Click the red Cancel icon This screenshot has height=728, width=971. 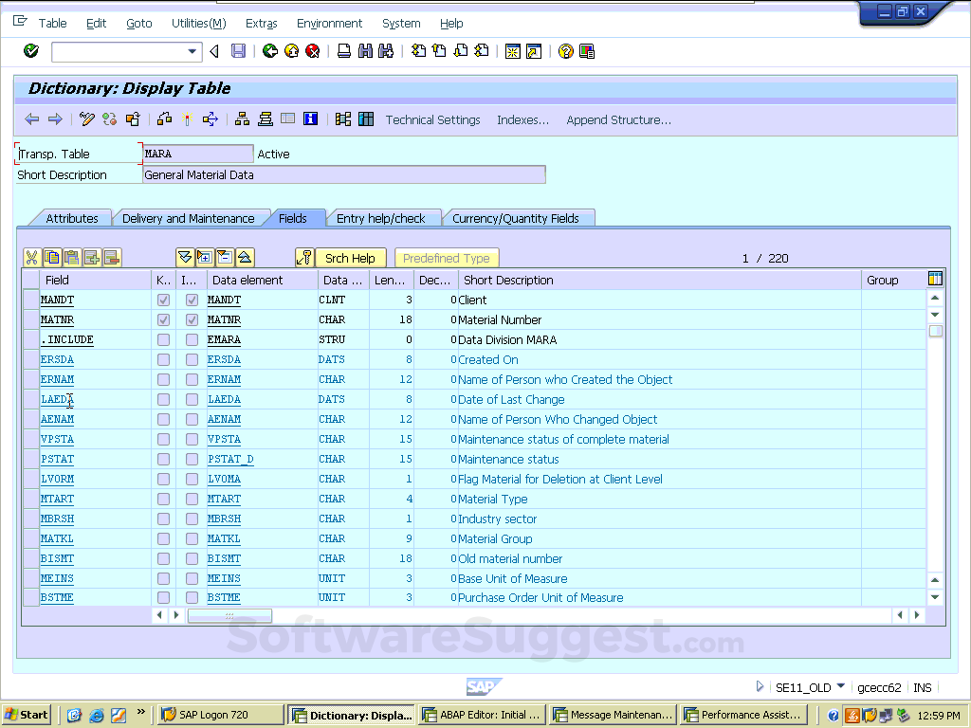pyautogui.click(x=313, y=51)
